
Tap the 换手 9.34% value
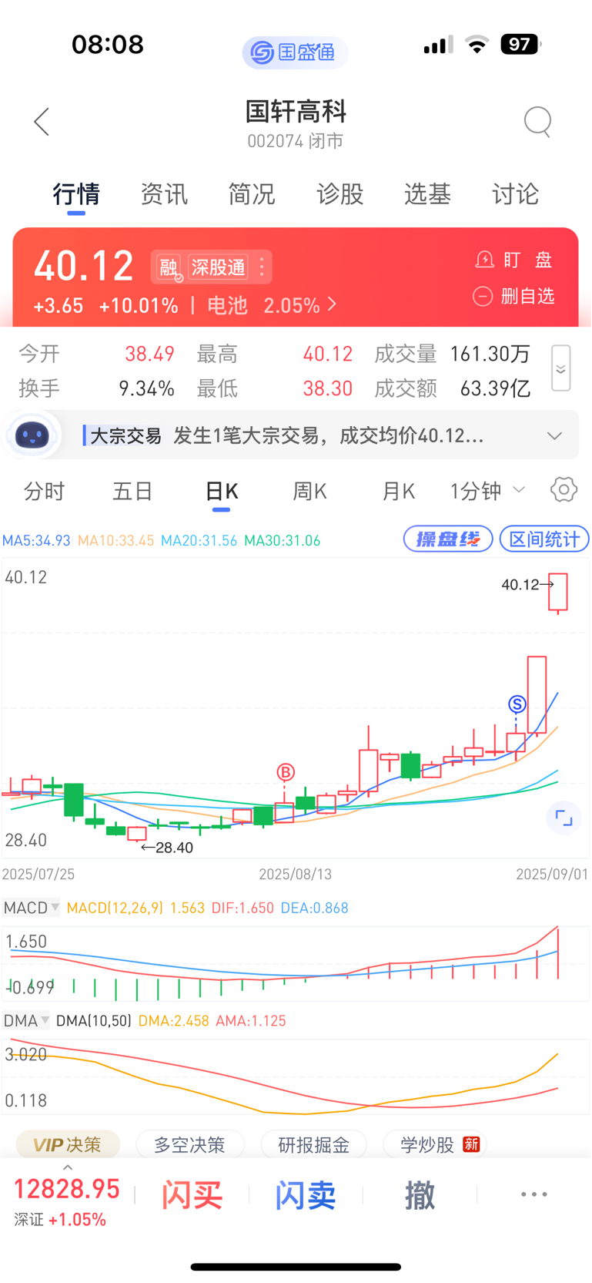click(146, 388)
